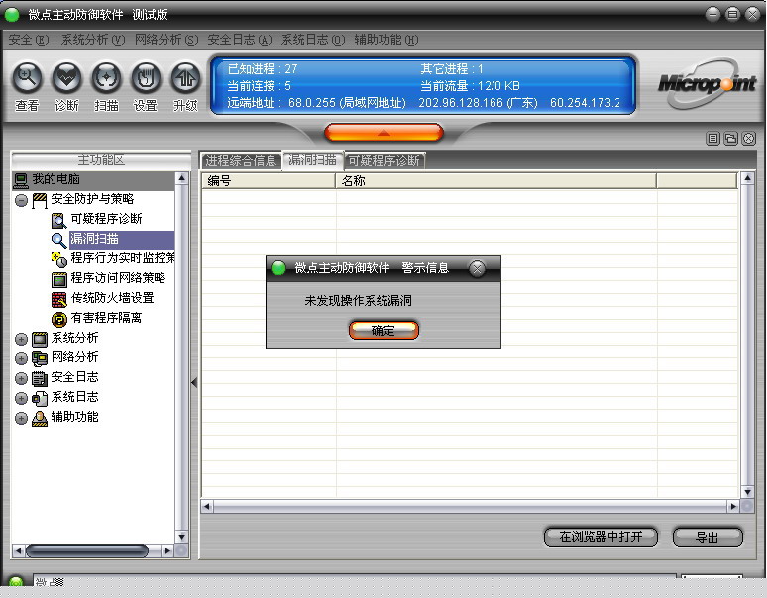Open the 网络分析 menu
The height and width of the screenshot is (598, 767).
pos(166,40)
